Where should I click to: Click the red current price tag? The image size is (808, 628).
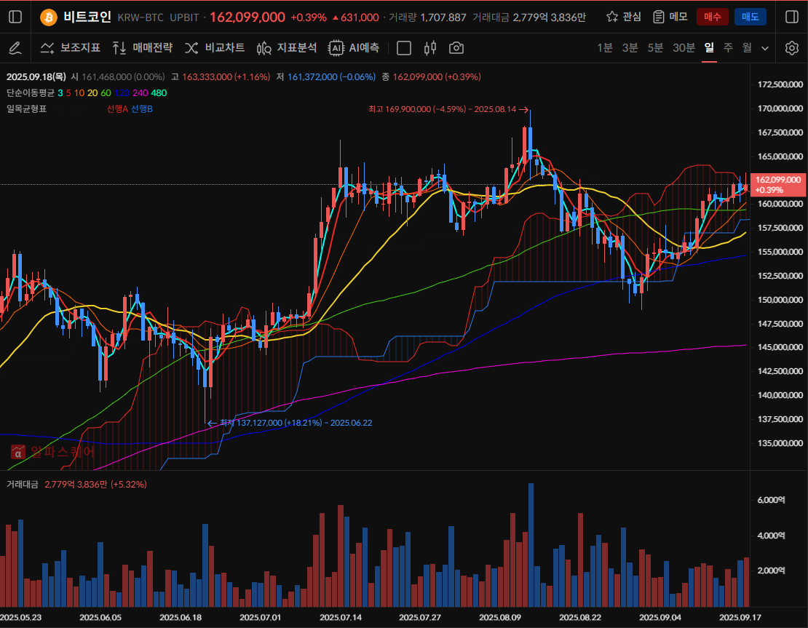point(778,184)
